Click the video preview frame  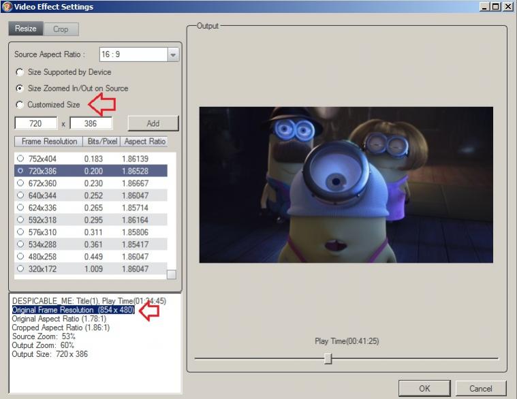[346, 185]
